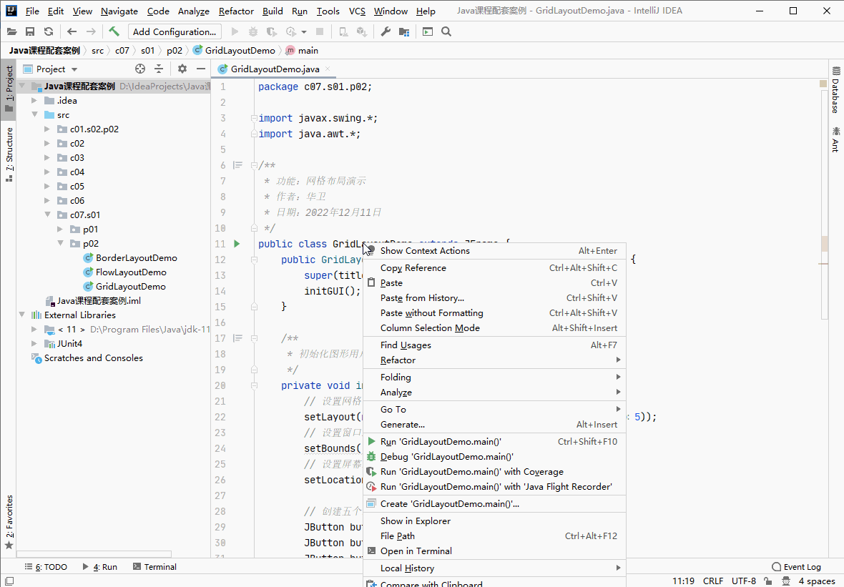This screenshot has width=844, height=587.
Task: Open the Event Log
Action: [x=796, y=566]
